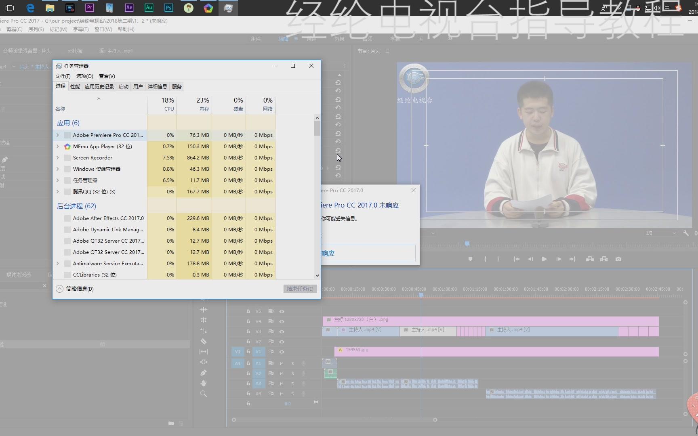698x436 pixels.
Task: Open Adobe Photoshop from the taskbar
Action: click(x=169, y=8)
